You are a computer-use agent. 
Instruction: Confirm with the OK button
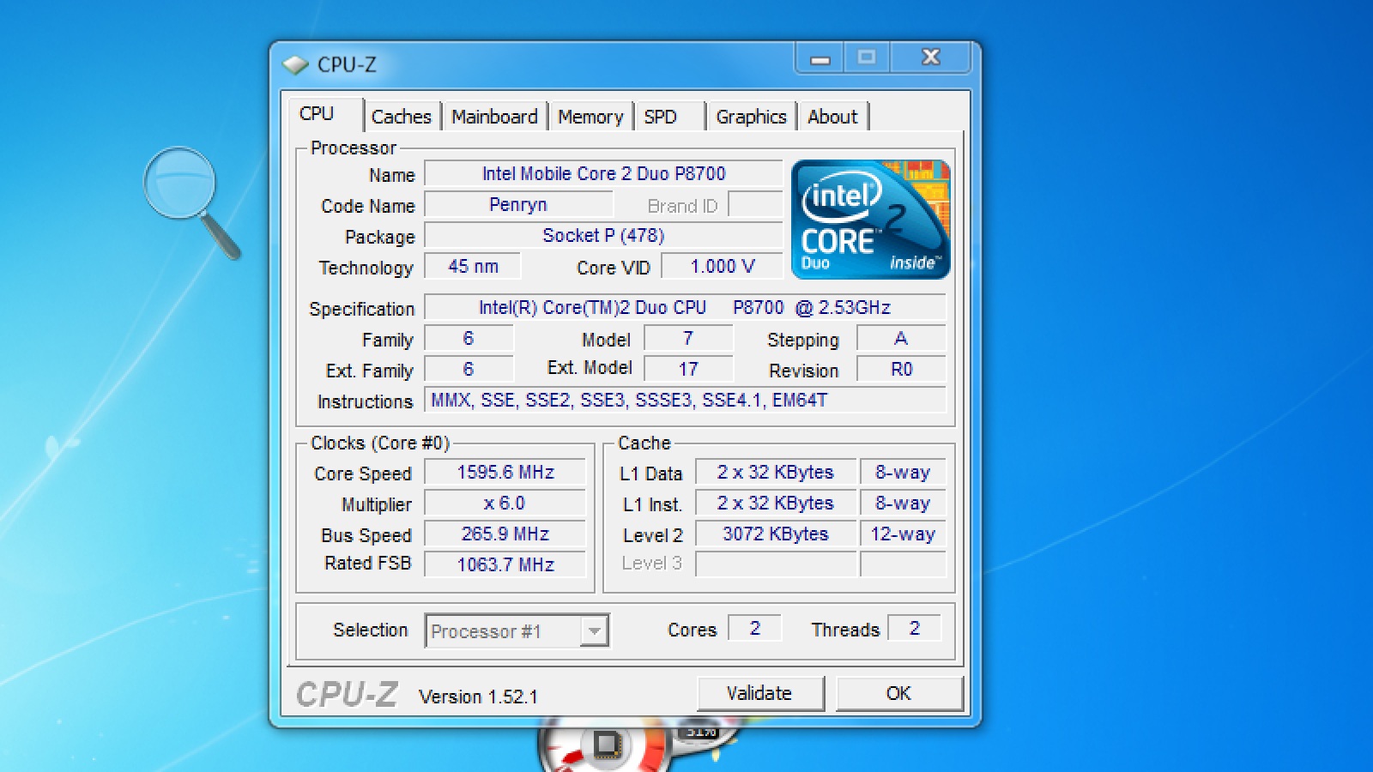[898, 693]
